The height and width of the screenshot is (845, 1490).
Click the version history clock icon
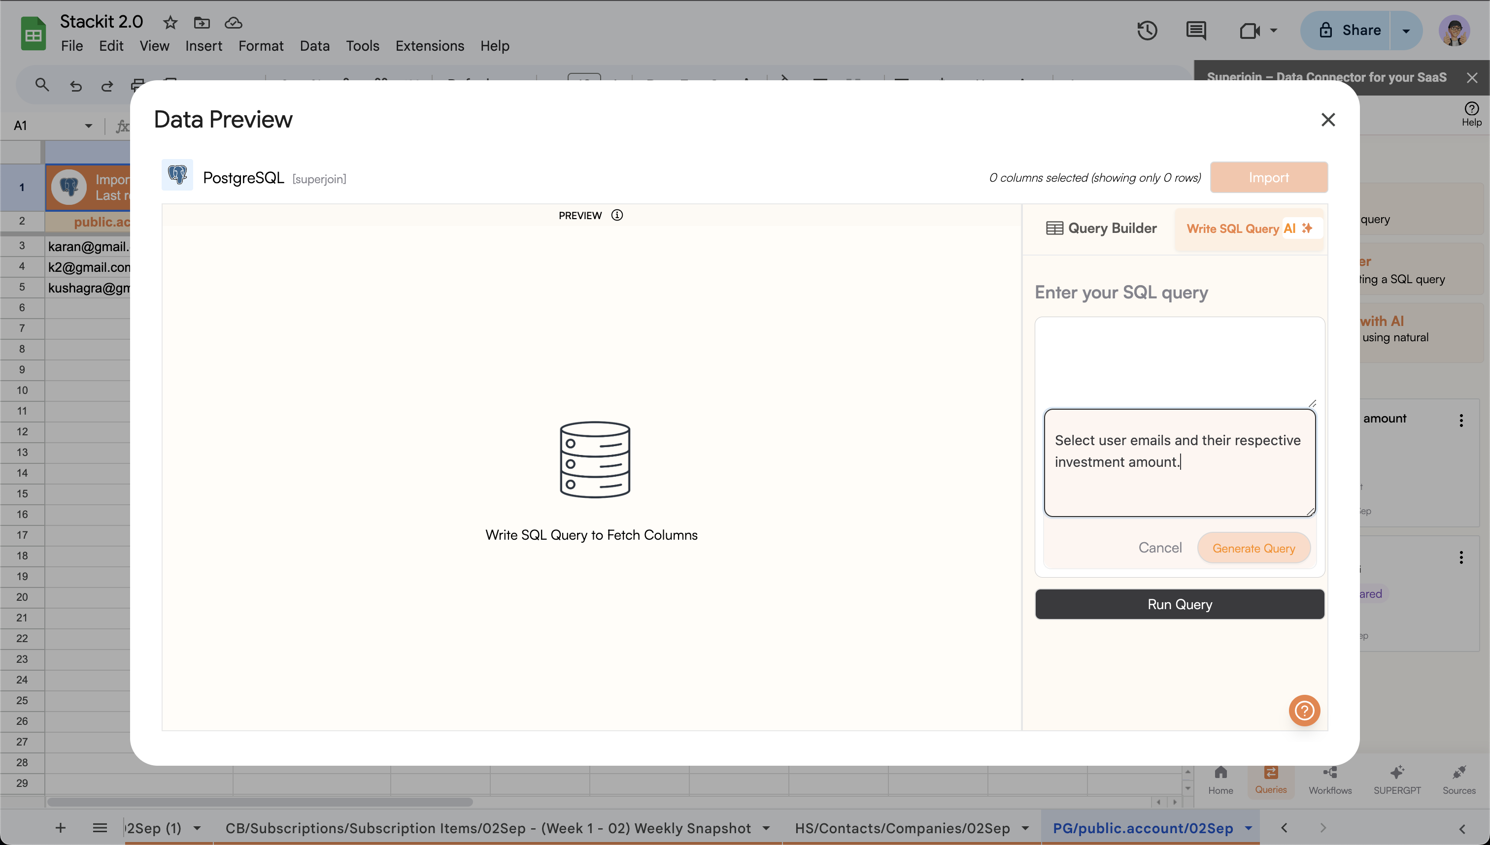pos(1147,30)
